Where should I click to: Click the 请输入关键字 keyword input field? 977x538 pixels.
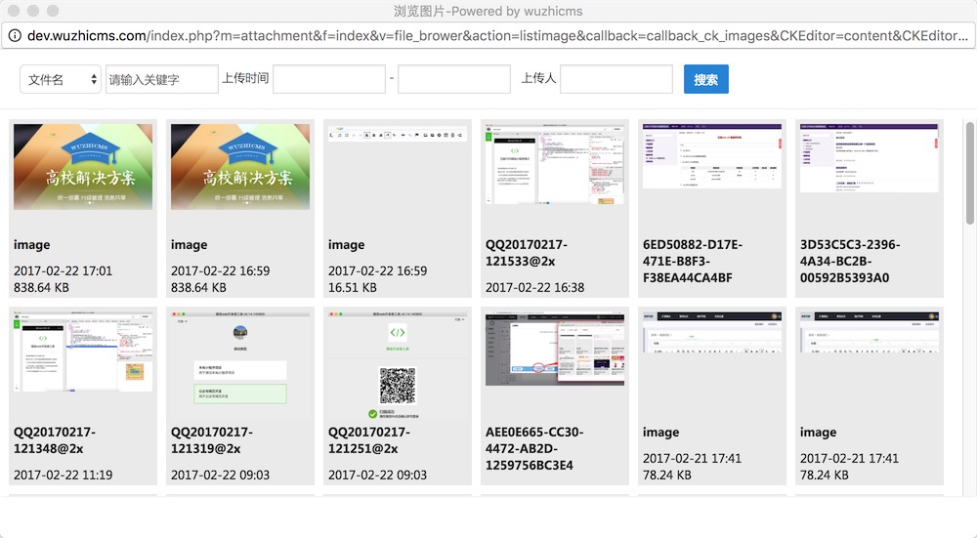161,80
